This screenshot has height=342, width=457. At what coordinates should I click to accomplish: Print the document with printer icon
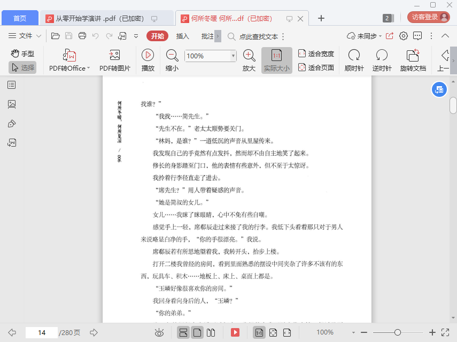click(x=82, y=36)
